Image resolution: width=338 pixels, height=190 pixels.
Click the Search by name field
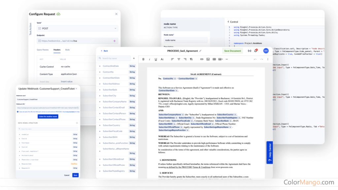click(x=116, y=58)
